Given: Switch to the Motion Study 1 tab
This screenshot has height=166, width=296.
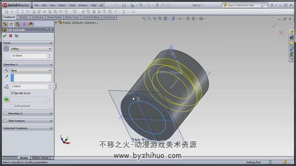Looking at the screenshot, I should [41, 158].
